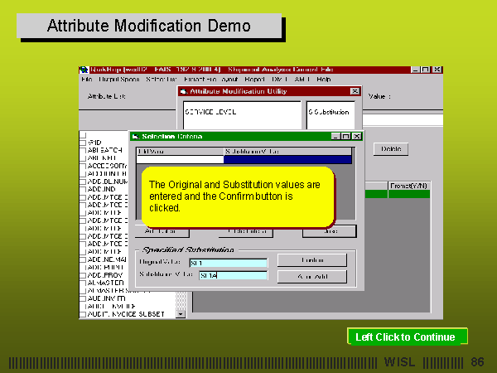Select the blue highlighted Substitution Value cell
Screen dimensions: 497x373
(287, 160)
